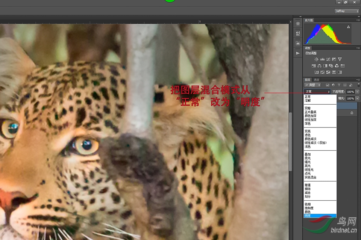Open the 不透明度 opacity slider arrow
The width and height of the screenshot is (361, 240).
click(357, 91)
